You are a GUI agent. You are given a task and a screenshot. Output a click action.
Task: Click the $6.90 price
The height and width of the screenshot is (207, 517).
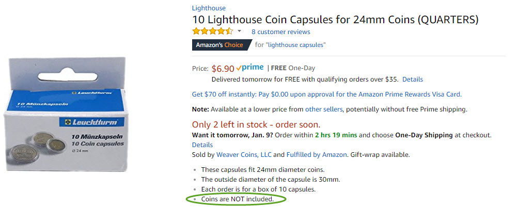[x=223, y=68]
